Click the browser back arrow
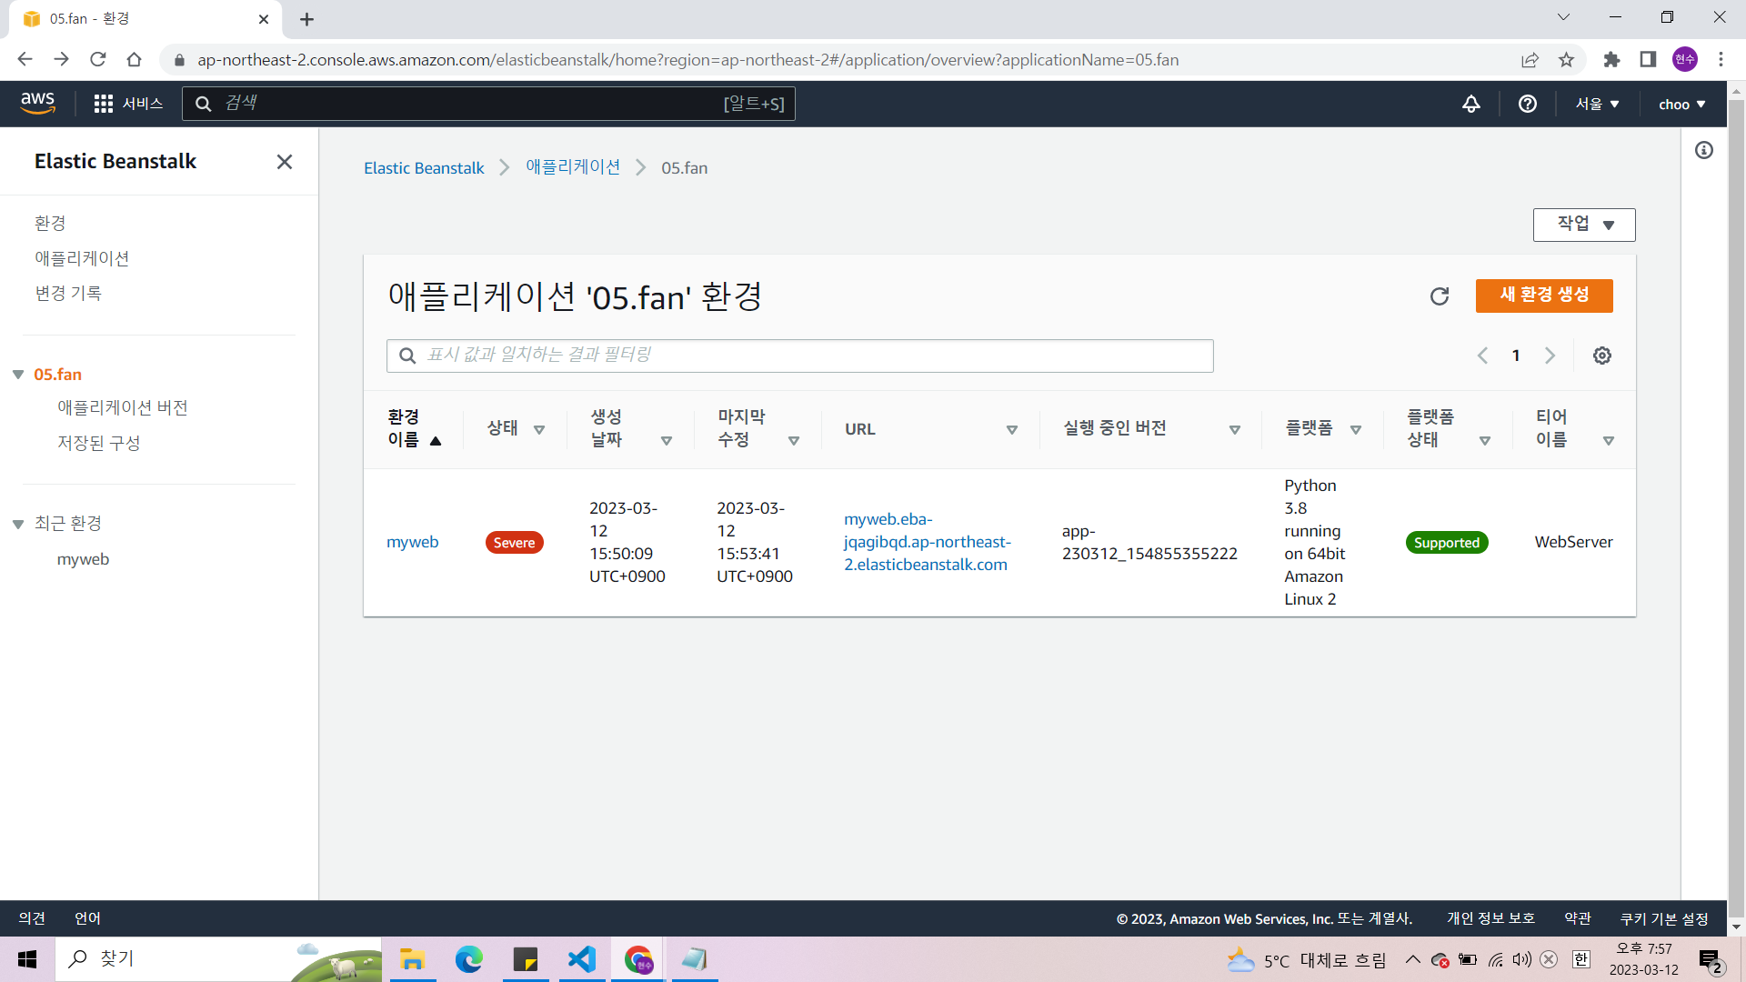 [25, 59]
